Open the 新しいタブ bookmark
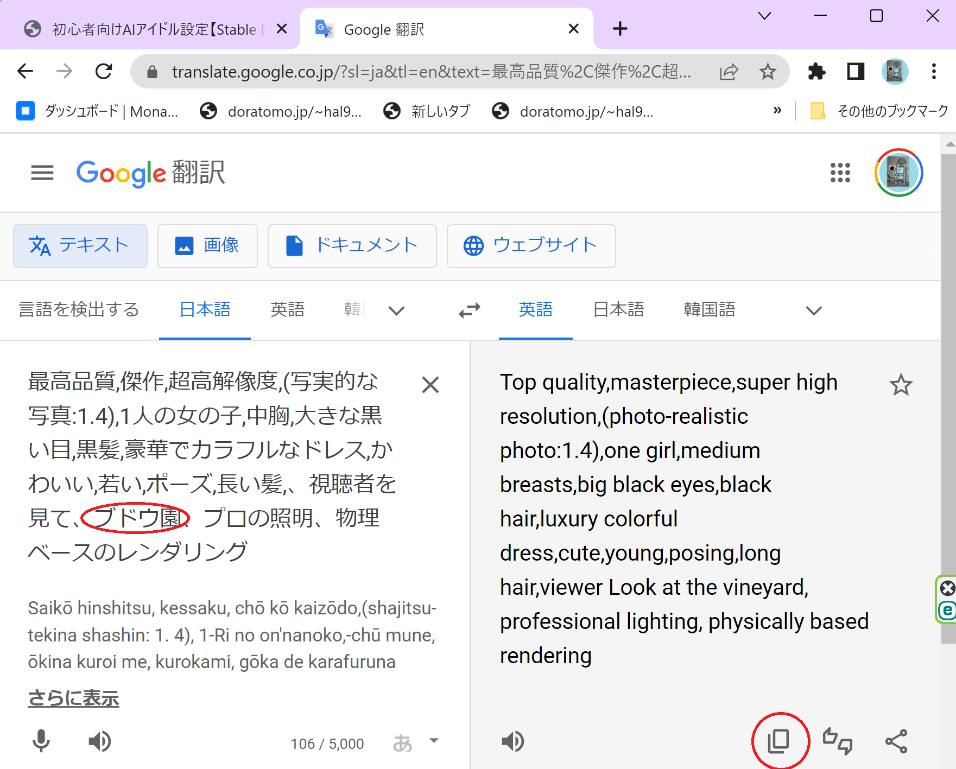 (x=427, y=111)
